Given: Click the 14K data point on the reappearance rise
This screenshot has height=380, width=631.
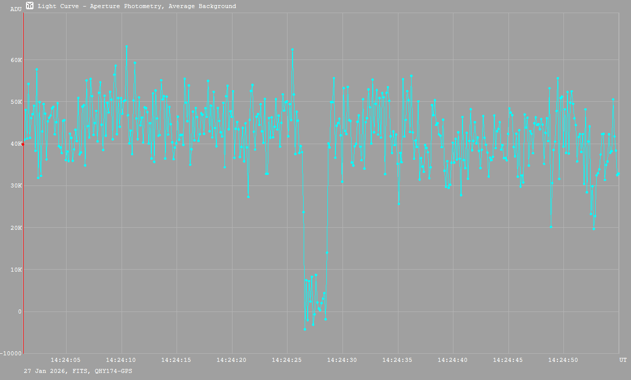Looking at the screenshot, I should click(327, 252).
